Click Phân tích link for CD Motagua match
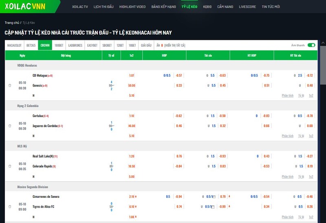 (287, 95)
